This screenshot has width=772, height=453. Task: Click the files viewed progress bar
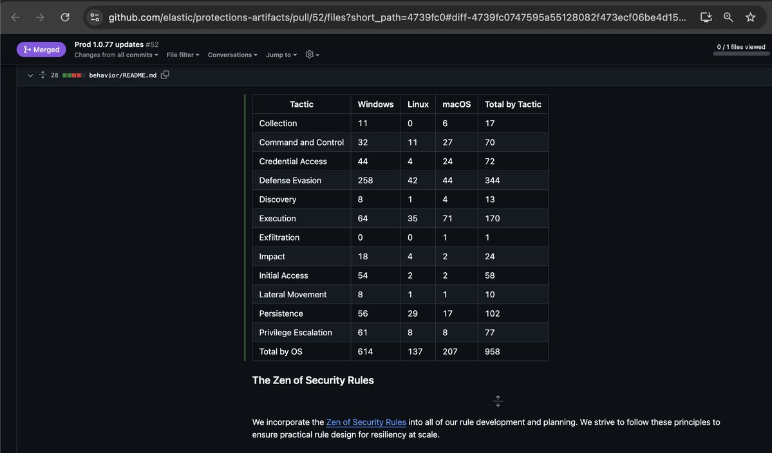click(740, 55)
